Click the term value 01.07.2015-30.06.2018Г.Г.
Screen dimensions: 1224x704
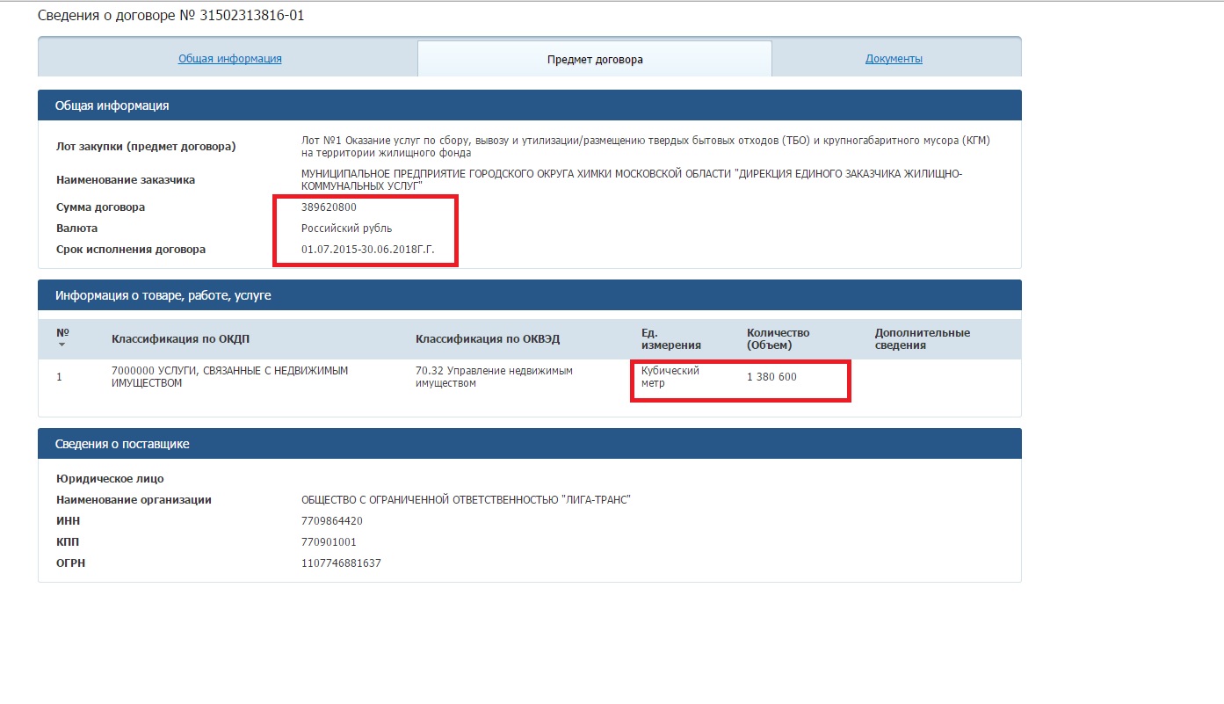point(368,250)
